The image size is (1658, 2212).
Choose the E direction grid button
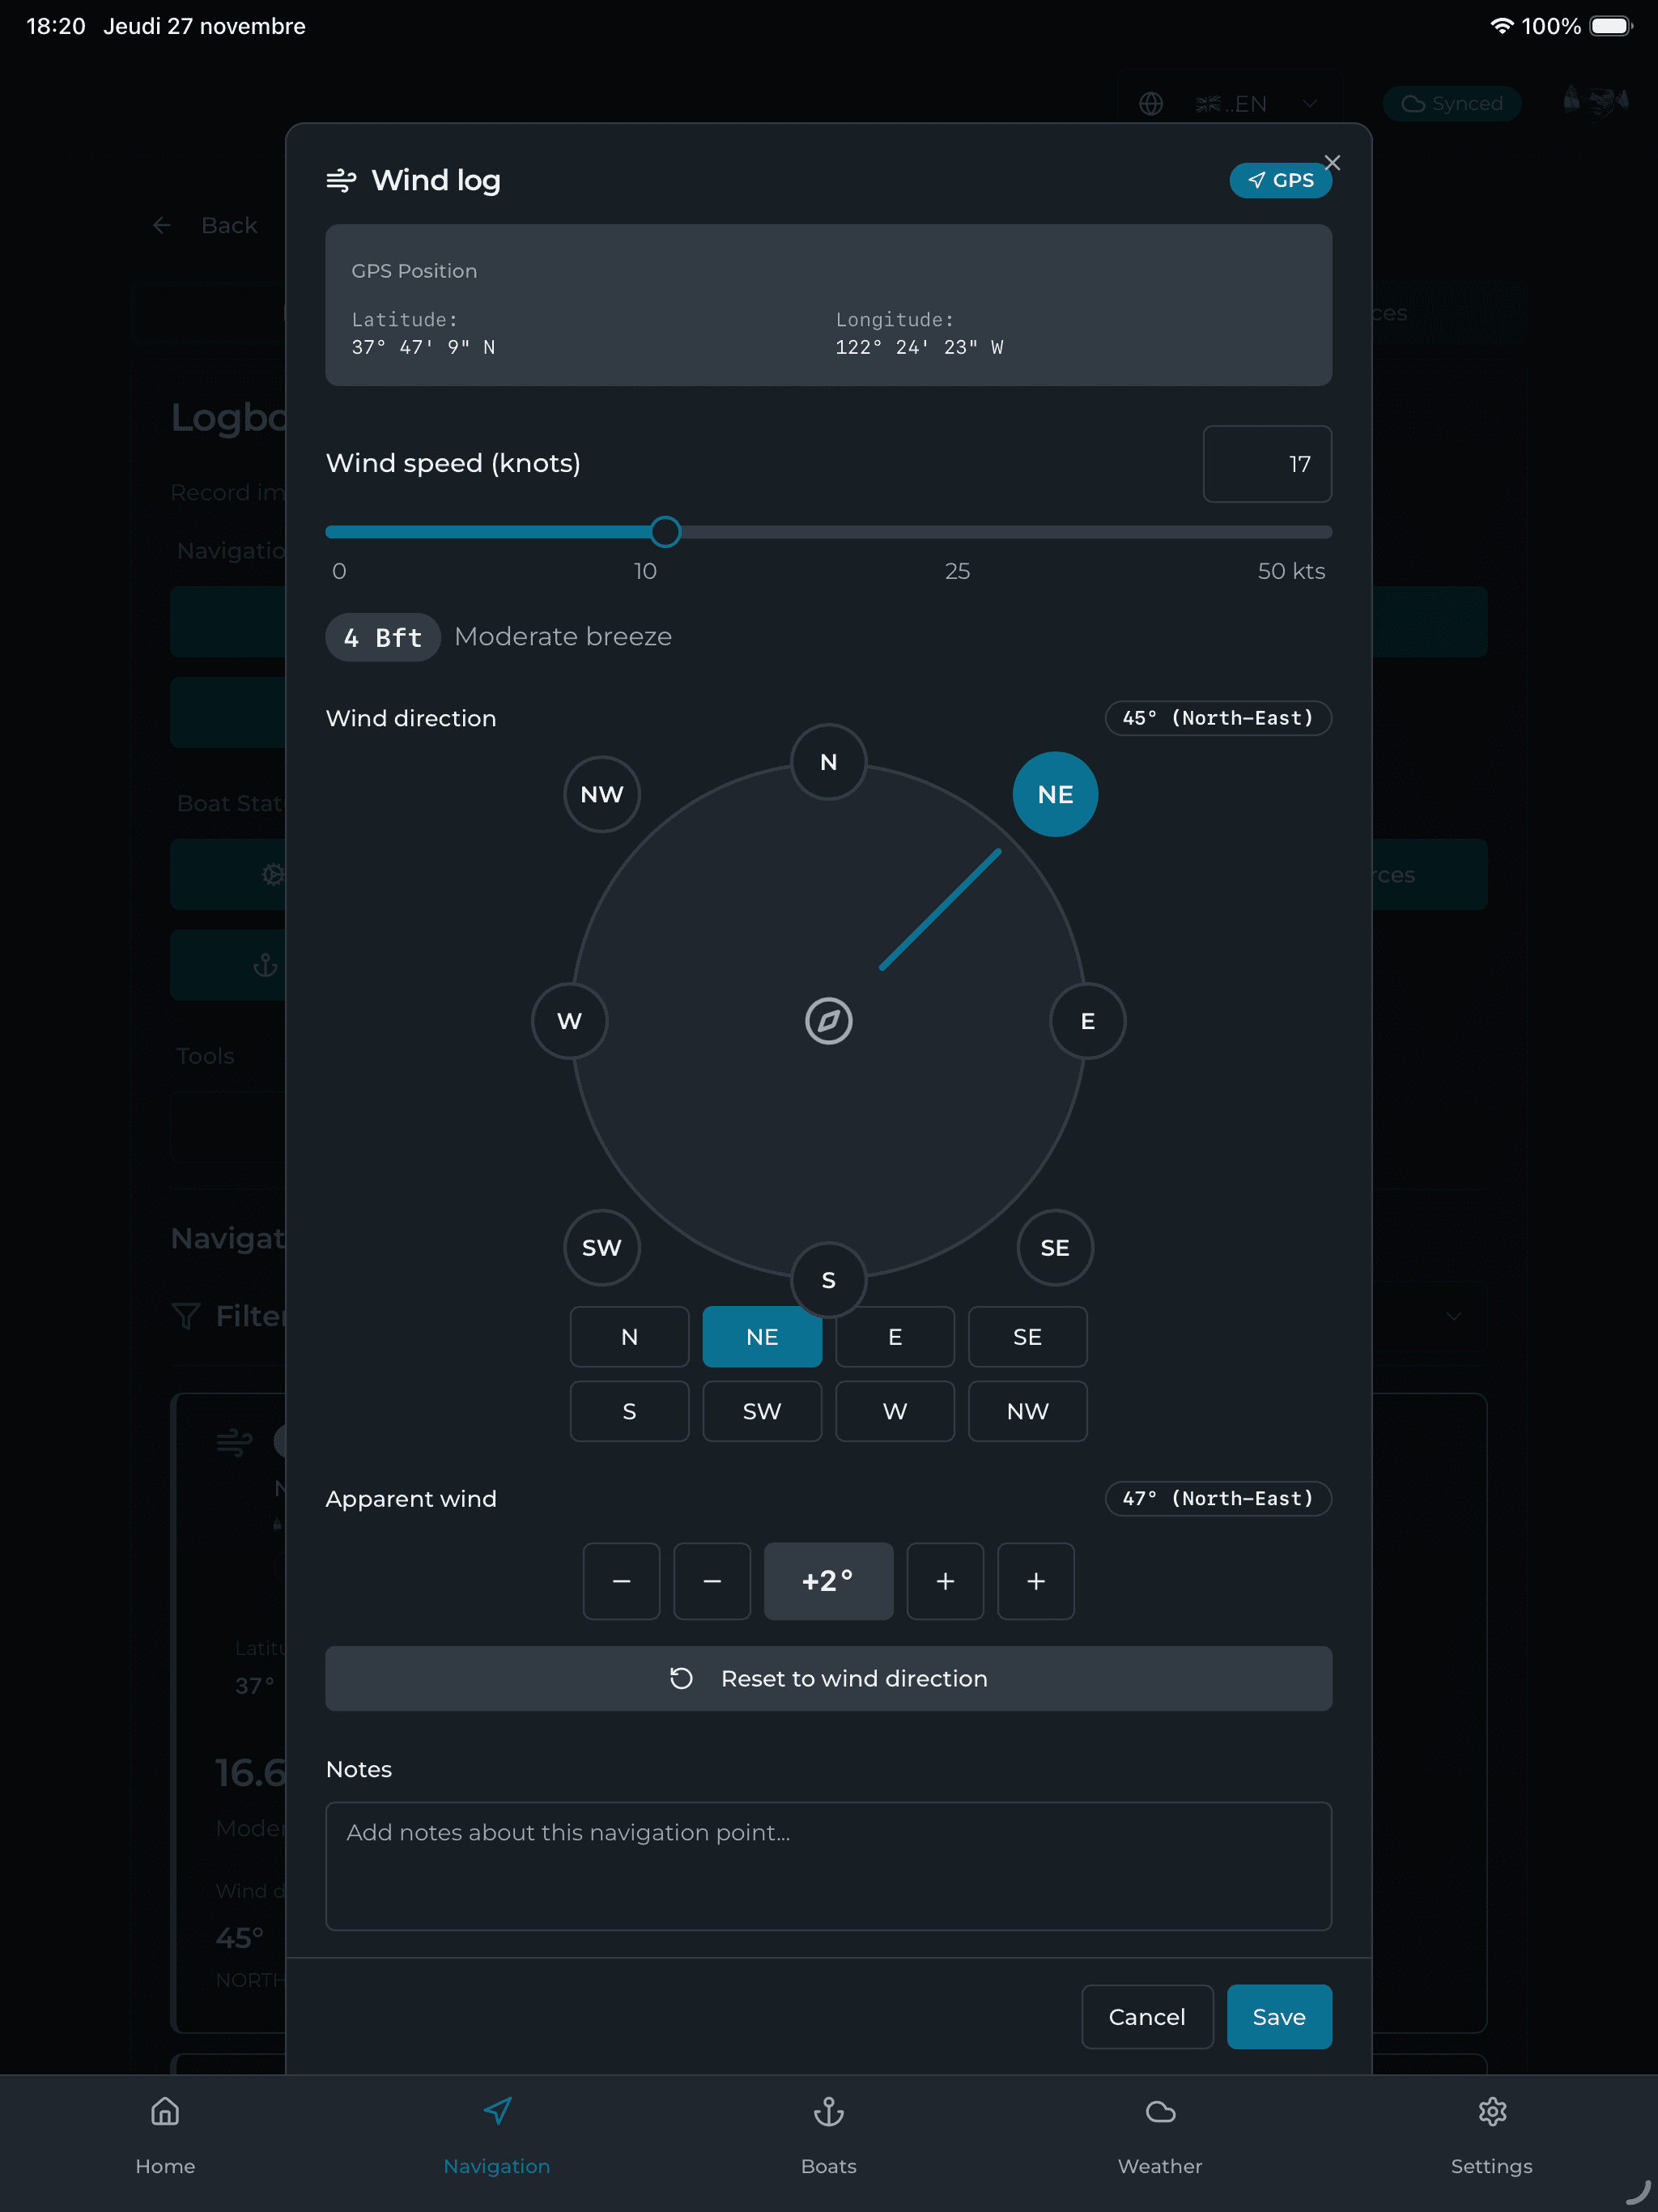point(895,1337)
